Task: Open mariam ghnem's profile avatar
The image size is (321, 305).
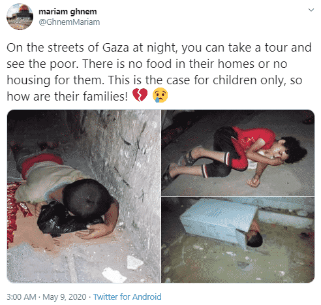Action: click(20, 16)
